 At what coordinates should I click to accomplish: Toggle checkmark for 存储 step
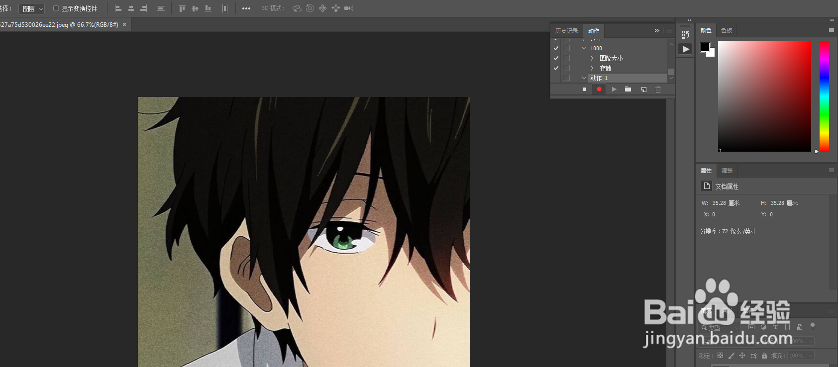(556, 68)
